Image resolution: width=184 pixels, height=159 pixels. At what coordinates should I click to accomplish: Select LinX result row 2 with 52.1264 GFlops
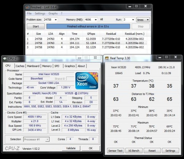(86, 43)
